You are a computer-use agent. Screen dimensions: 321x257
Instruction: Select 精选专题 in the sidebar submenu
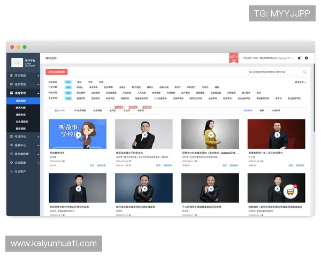click(x=20, y=107)
